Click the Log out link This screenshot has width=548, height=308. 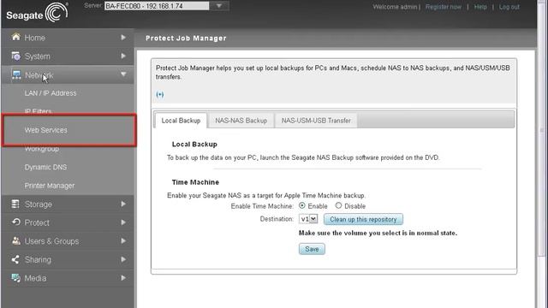(x=509, y=7)
